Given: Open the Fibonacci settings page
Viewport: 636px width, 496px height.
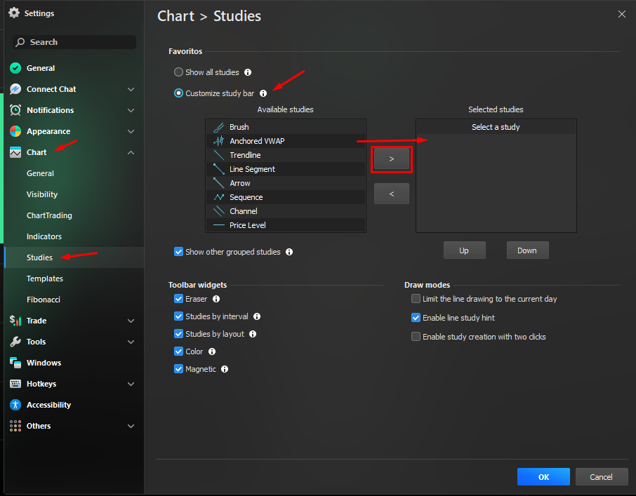Looking at the screenshot, I should (43, 300).
